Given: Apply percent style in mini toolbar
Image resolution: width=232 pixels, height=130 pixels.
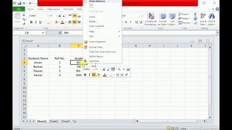Looking at the screenshot, I should coord(119,69).
